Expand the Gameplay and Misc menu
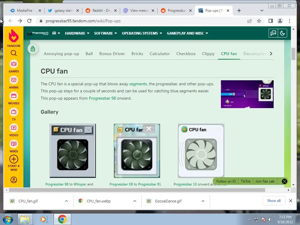The image size is (300, 225). (x=187, y=33)
